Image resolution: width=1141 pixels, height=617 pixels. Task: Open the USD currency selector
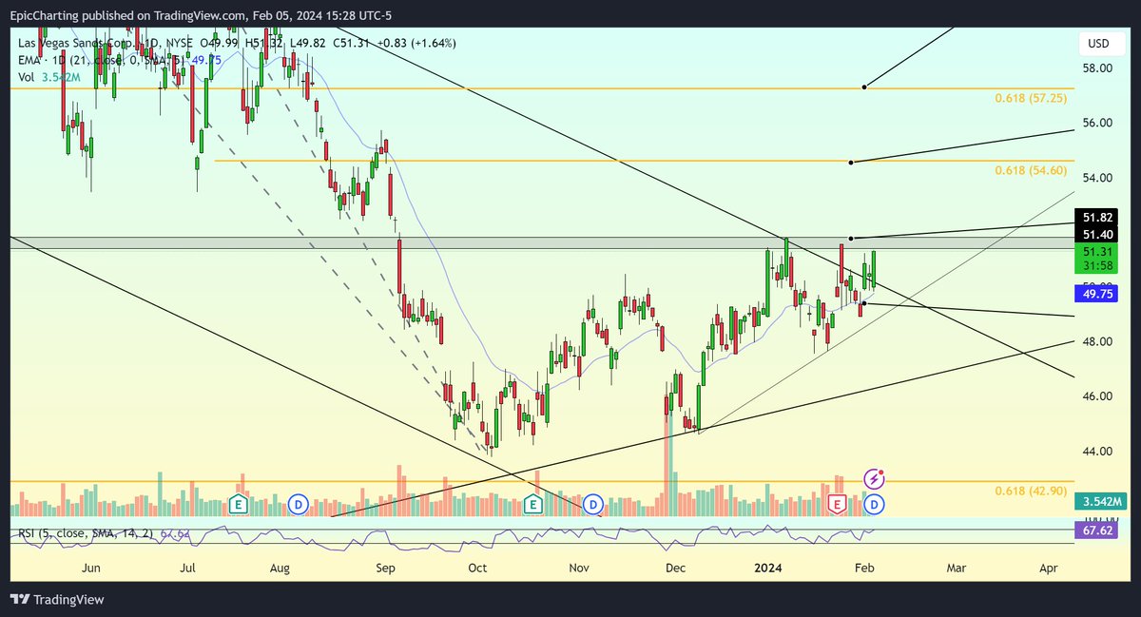point(1098,43)
